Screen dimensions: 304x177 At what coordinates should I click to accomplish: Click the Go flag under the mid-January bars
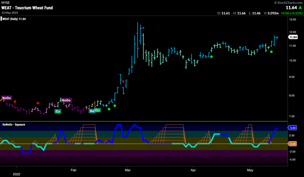click(58, 111)
